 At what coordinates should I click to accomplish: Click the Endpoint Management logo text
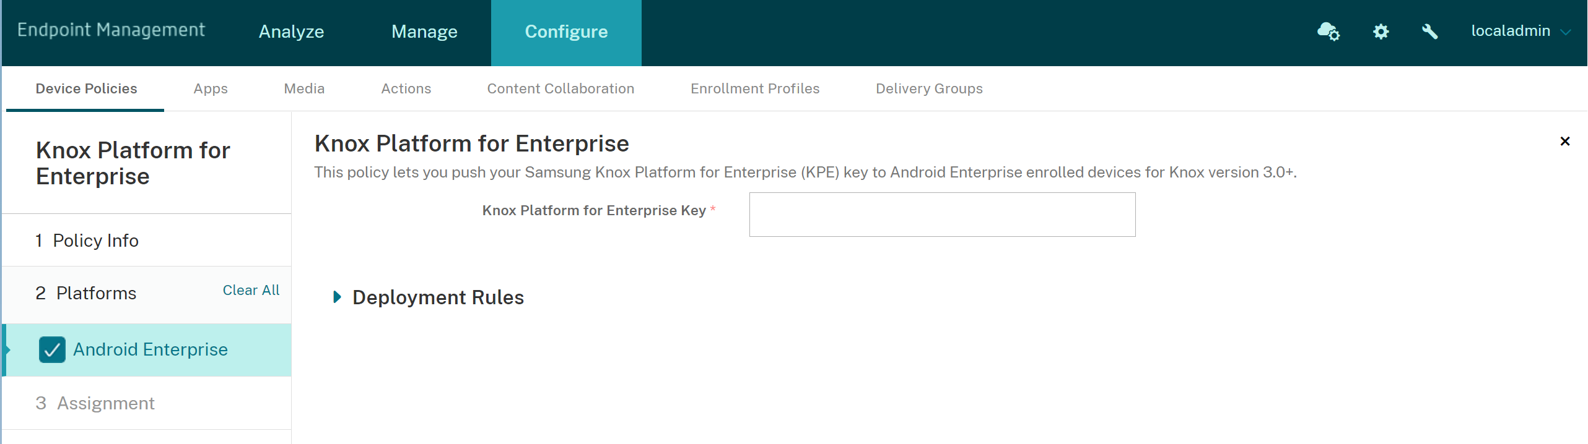(x=111, y=30)
